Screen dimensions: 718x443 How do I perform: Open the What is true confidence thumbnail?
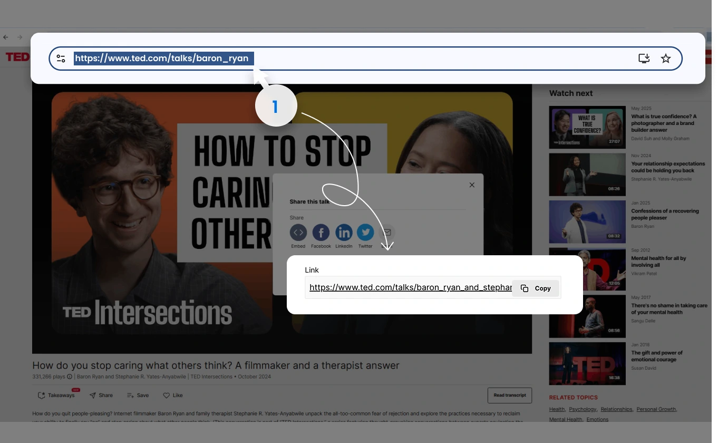click(587, 127)
